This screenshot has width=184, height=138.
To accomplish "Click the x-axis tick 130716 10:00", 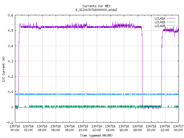I will click(x=83, y=128).
